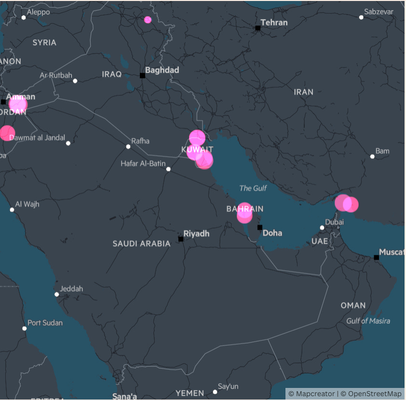Screen dimensions: 406x400
Task: Click 'The Gulf' water label
Action: (253, 188)
